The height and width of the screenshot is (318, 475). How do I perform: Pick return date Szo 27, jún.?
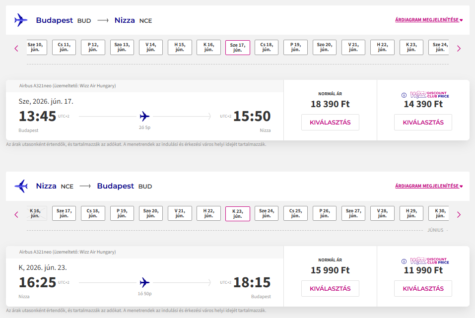coord(353,213)
